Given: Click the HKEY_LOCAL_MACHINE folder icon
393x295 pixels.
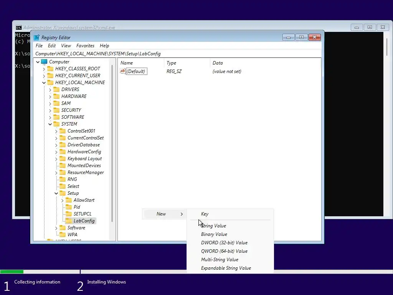Looking at the screenshot, I should click(x=50, y=83).
